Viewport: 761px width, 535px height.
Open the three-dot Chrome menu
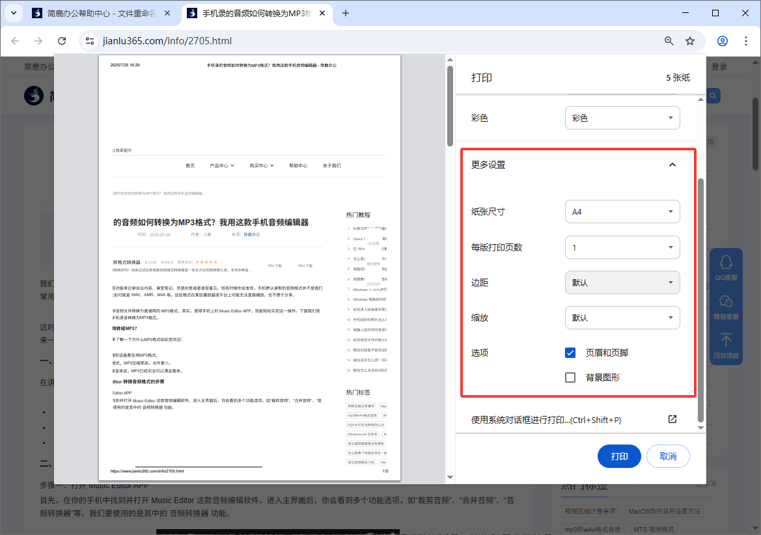coord(746,40)
